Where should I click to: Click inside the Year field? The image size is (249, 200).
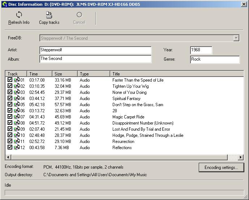201,50
